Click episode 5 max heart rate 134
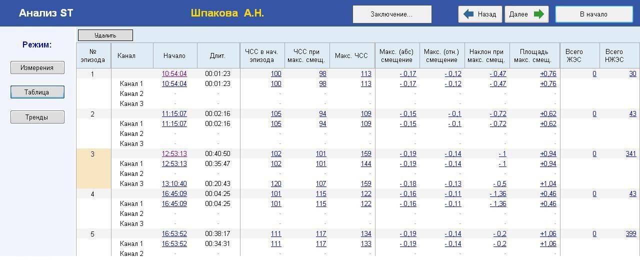This screenshot has height=270, width=640. [x=366, y=234]
